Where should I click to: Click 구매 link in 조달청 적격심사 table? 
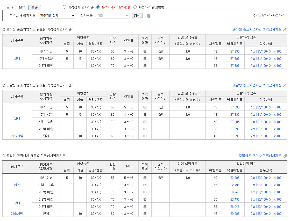[x=17, y=203]
